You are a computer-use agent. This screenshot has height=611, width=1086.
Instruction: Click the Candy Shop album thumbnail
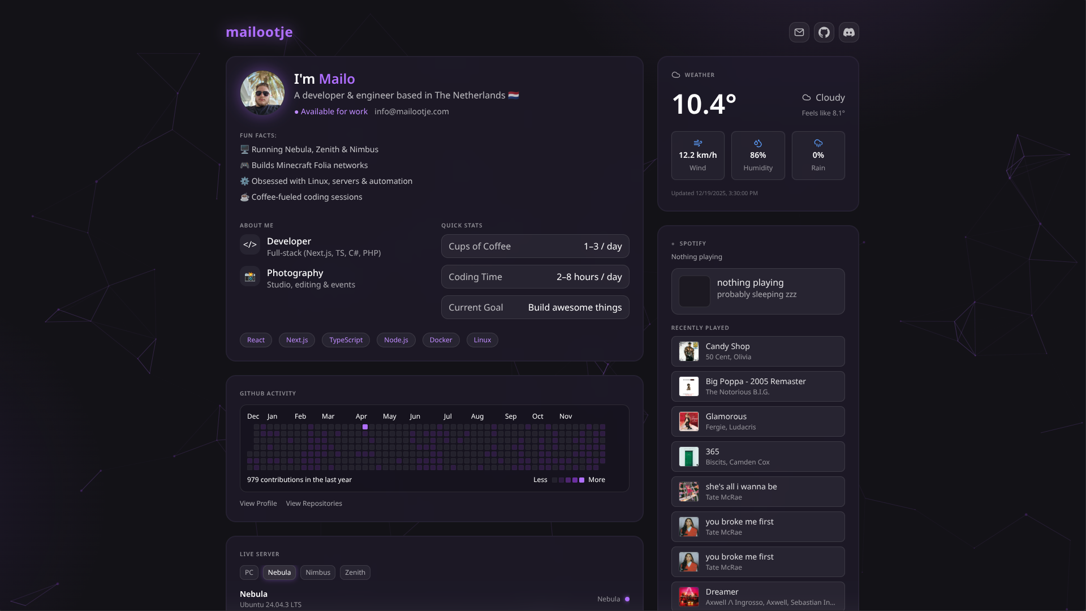[688, 351]
